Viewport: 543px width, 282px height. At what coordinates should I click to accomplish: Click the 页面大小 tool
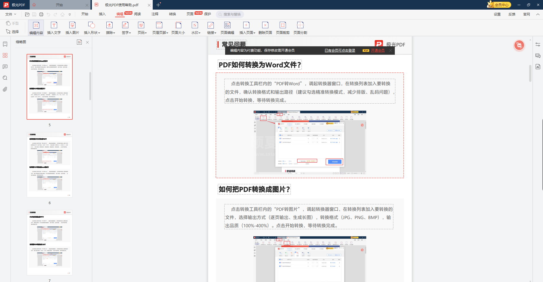178,28
